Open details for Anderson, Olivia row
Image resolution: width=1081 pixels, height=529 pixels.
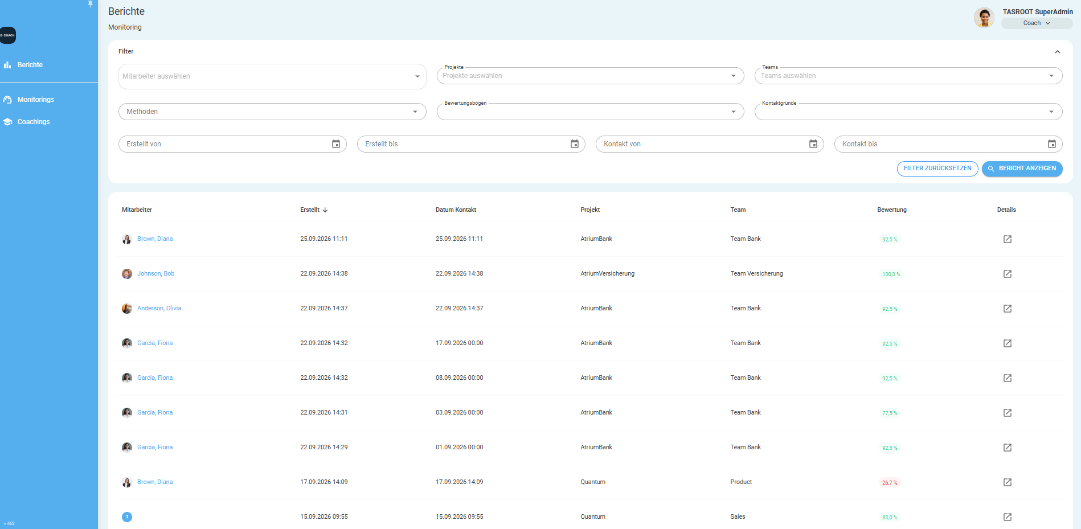(x=1007, y=309)
